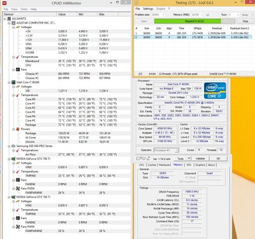
Task: Click the Samsung SSD 840 PRO drive icon
Action: (x=13, y=146)
